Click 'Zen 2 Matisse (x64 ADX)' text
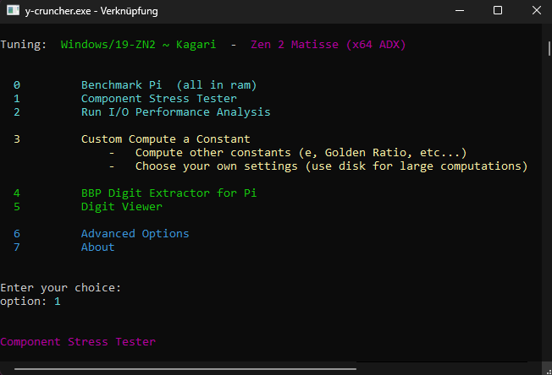This screenshot has height=375, width=552. pyautogui.click(x=328, y=45)
